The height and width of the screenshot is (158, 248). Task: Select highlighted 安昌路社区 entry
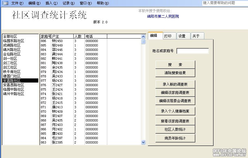(20, 81)
